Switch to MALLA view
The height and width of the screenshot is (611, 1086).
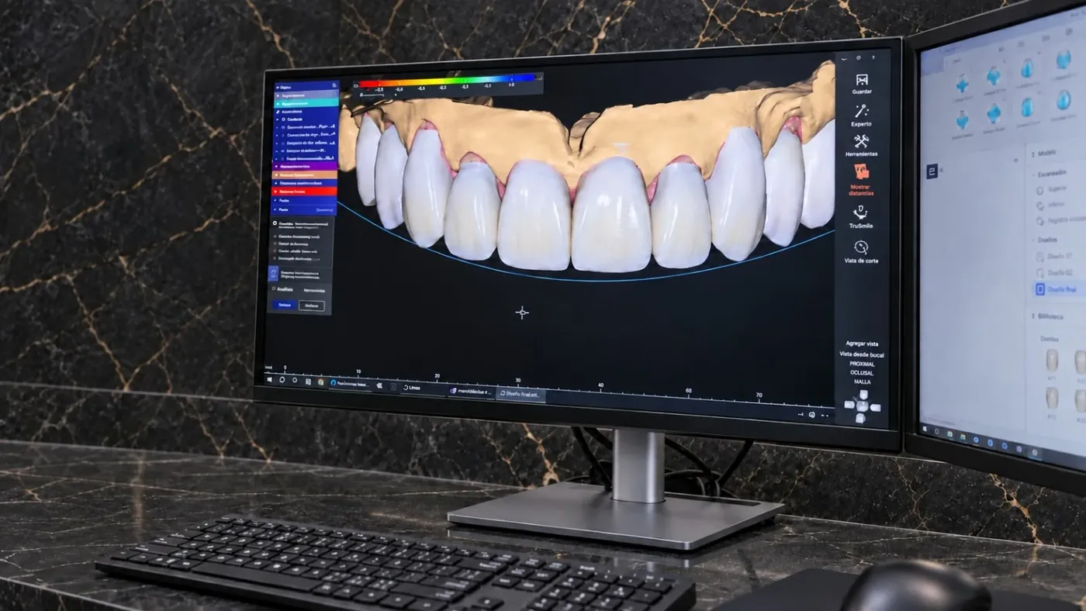862,381
